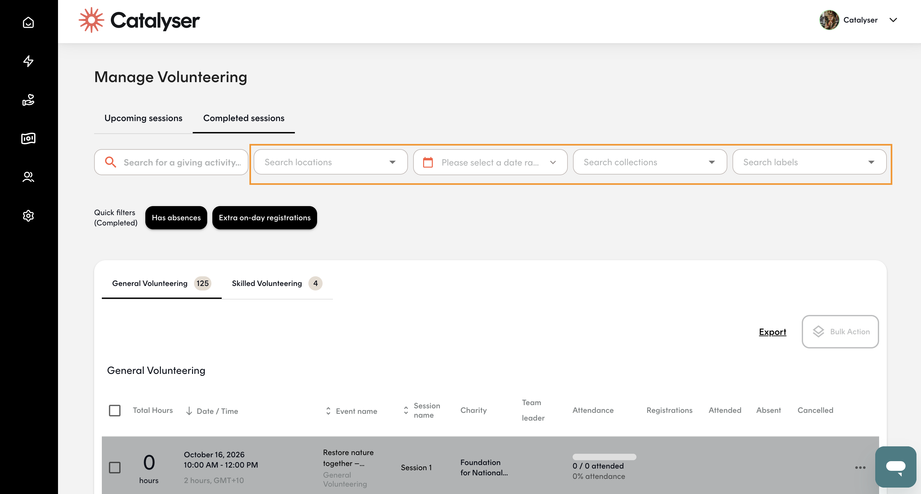Click the attendance progress bar for Session 1

tap(604, 457)
